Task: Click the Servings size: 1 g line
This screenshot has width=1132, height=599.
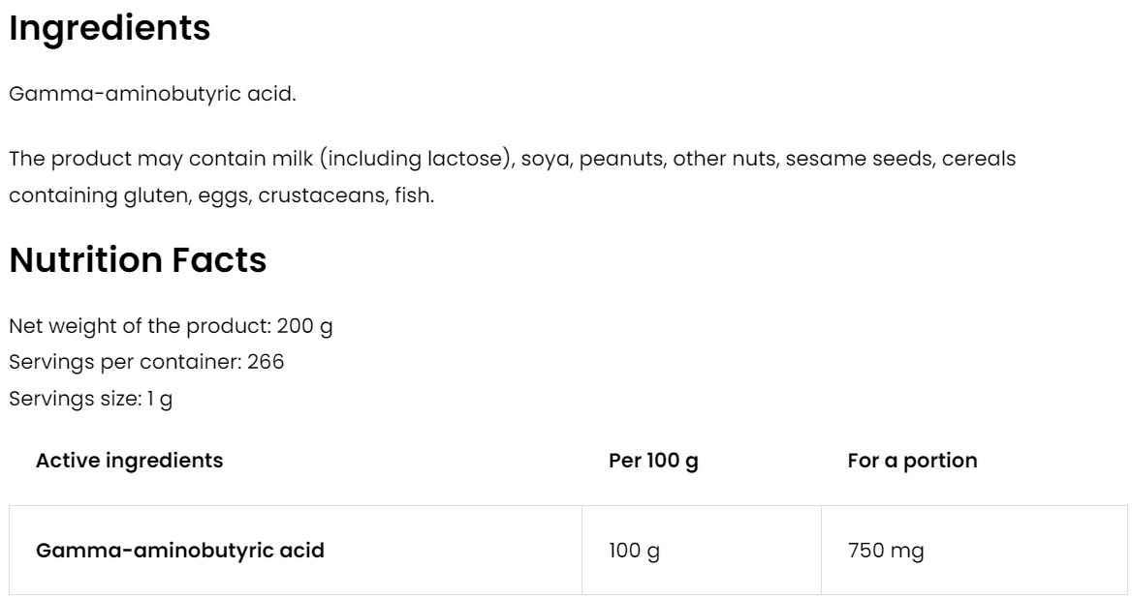Action: [x=91, y=398]
